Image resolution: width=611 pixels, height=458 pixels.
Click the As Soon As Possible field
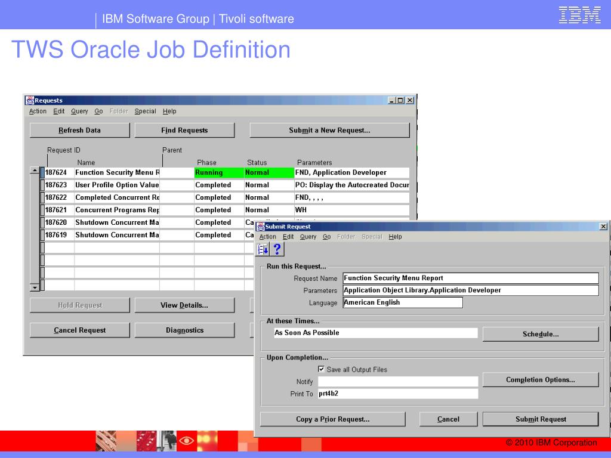click(376, 333)
